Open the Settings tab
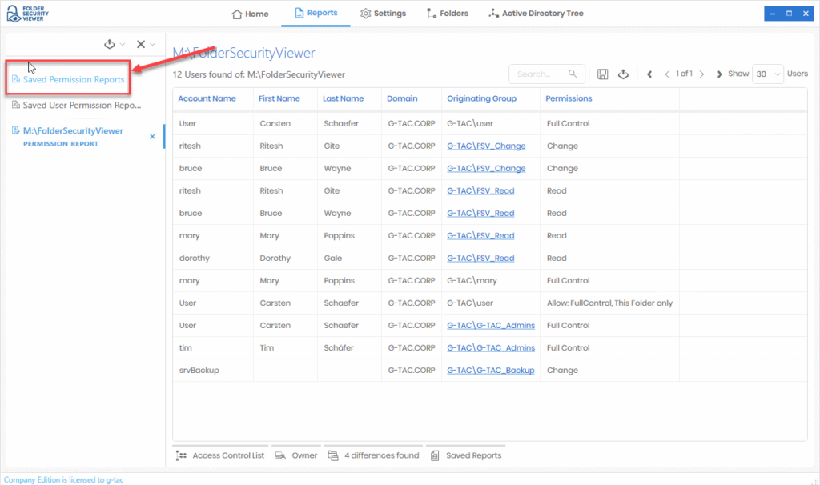Image resolution: width=820 pixels, height=485 pixels. 383,14
